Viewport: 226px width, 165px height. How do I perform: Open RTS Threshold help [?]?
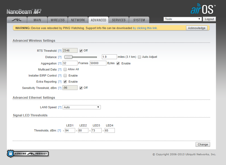tap(60, 51)
